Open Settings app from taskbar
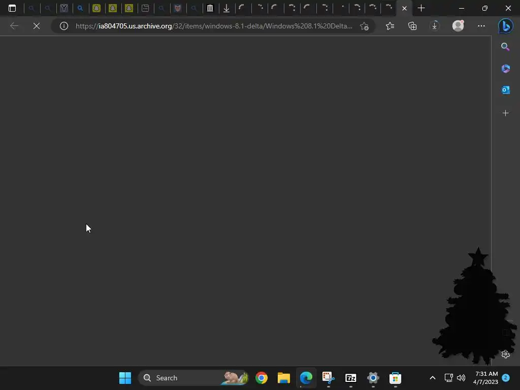The height and width of the screenshot is (390, 520). (x=373, y=378)
